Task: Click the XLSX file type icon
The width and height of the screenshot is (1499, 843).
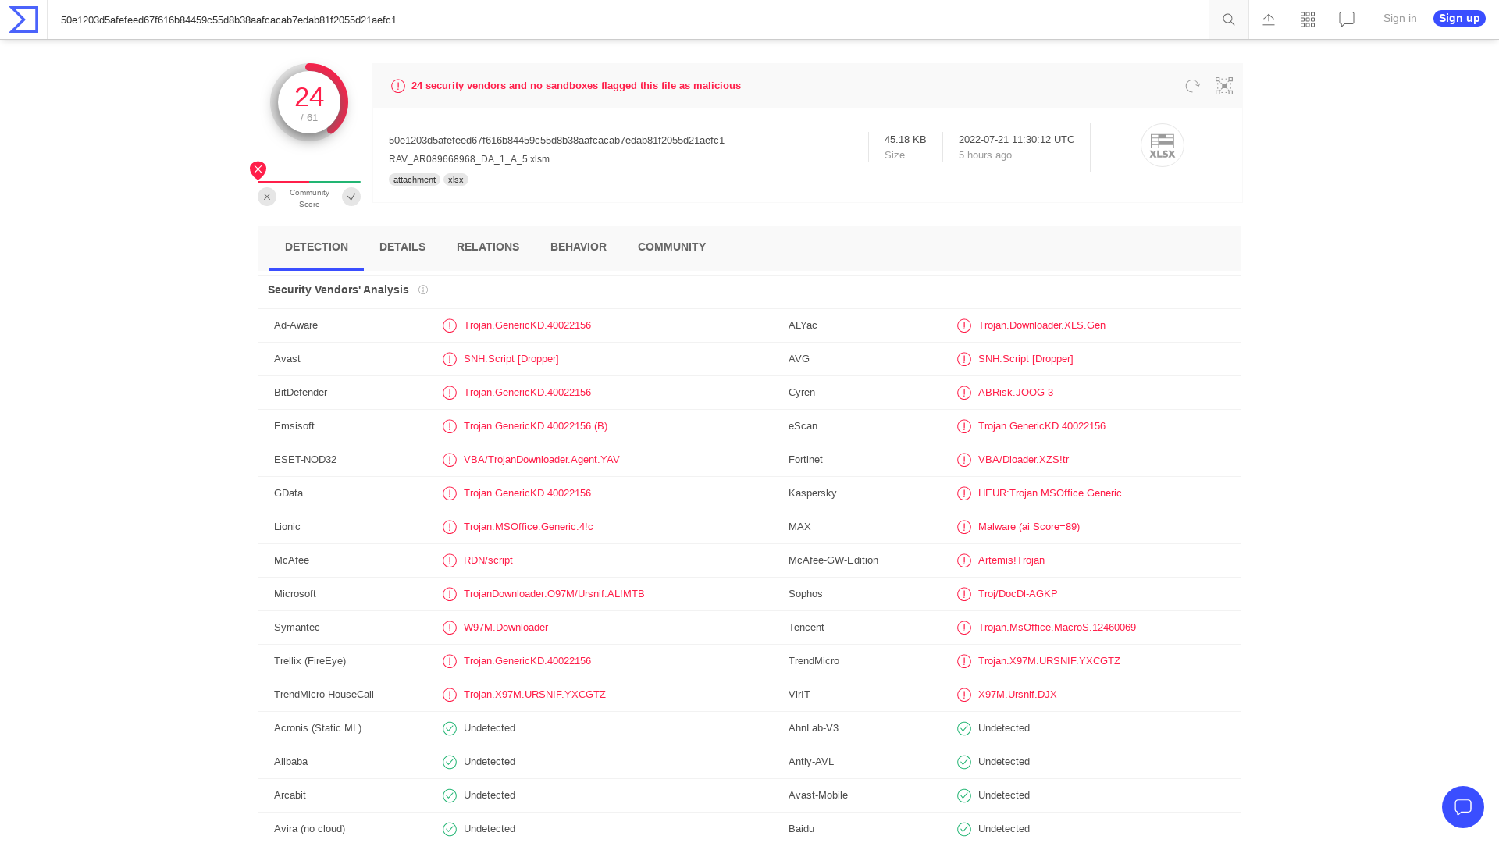Action: coord(1163,145)
